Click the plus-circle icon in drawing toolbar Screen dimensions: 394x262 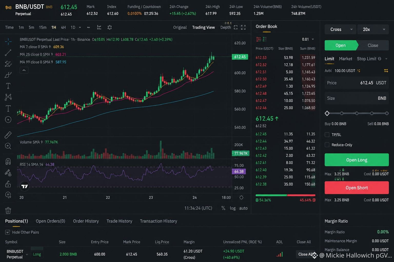pos(8,119)
